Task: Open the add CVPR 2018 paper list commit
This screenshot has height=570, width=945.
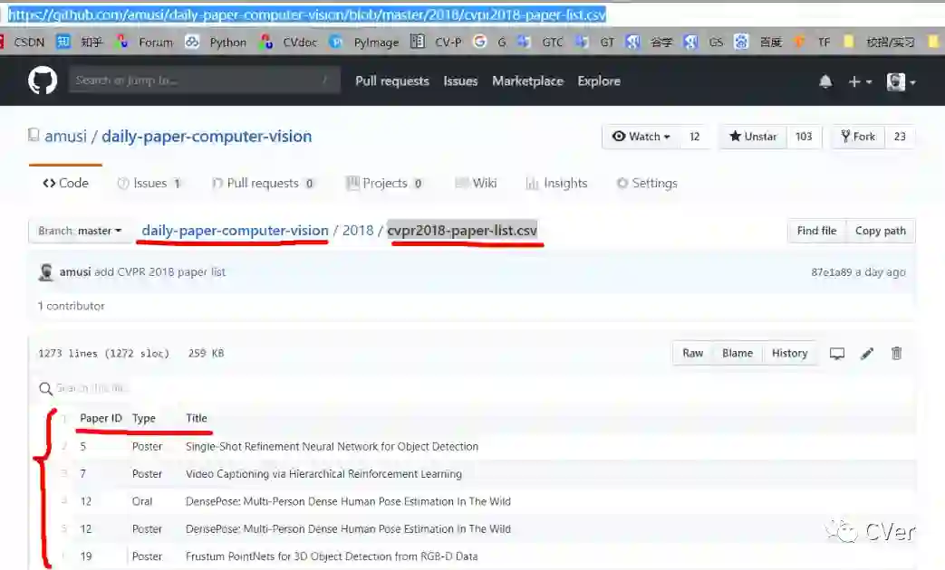Action: pos(159,271)
